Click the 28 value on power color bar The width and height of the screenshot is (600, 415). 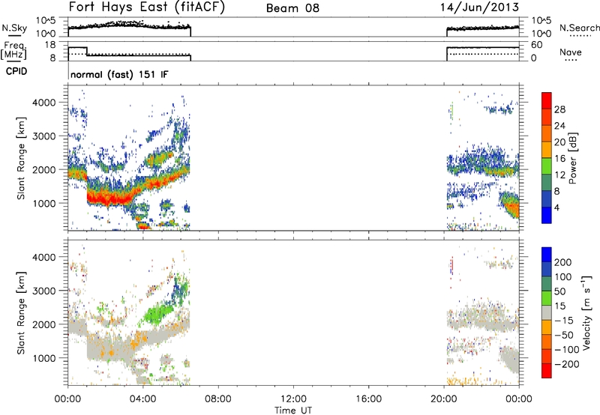[x=559, y=109]
